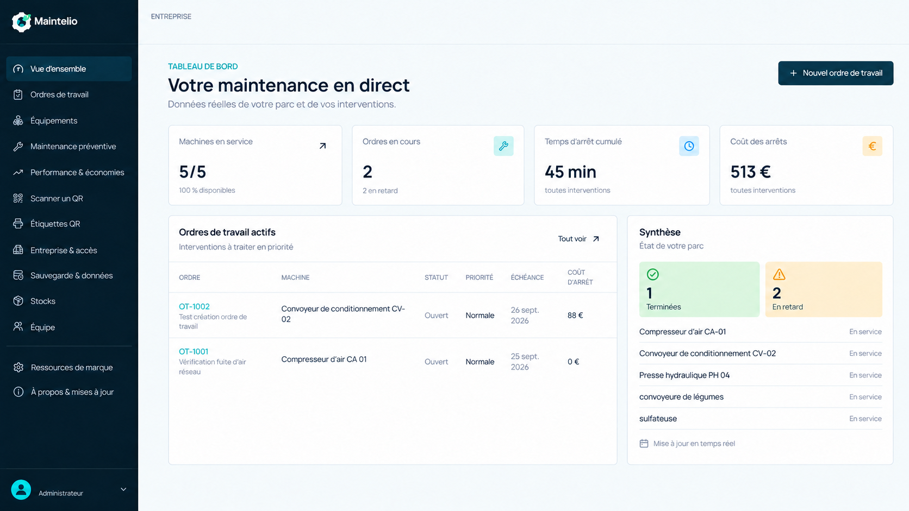Click the sulfateuse equipment row
909x511 pixels.
pos(761,419)
